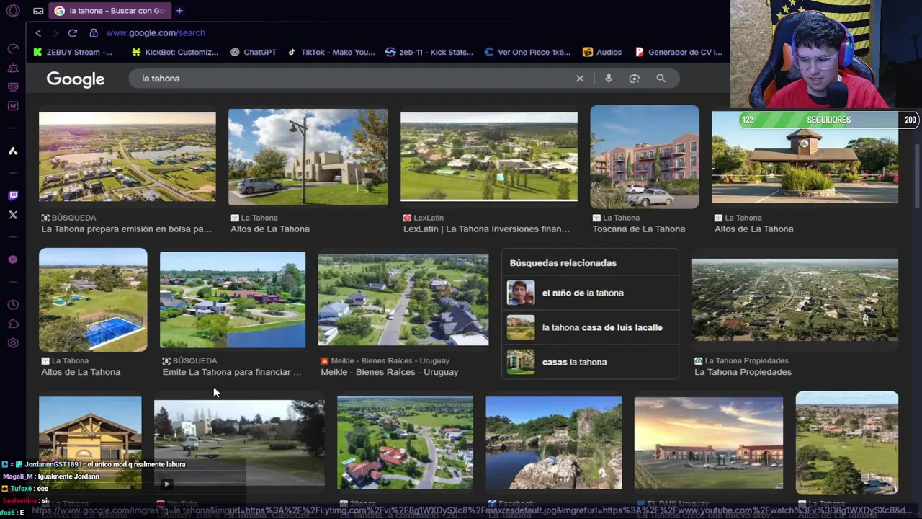Open the media player sidebar icon
The height and width of the screenshot is (519, 922).
(13, 259)
